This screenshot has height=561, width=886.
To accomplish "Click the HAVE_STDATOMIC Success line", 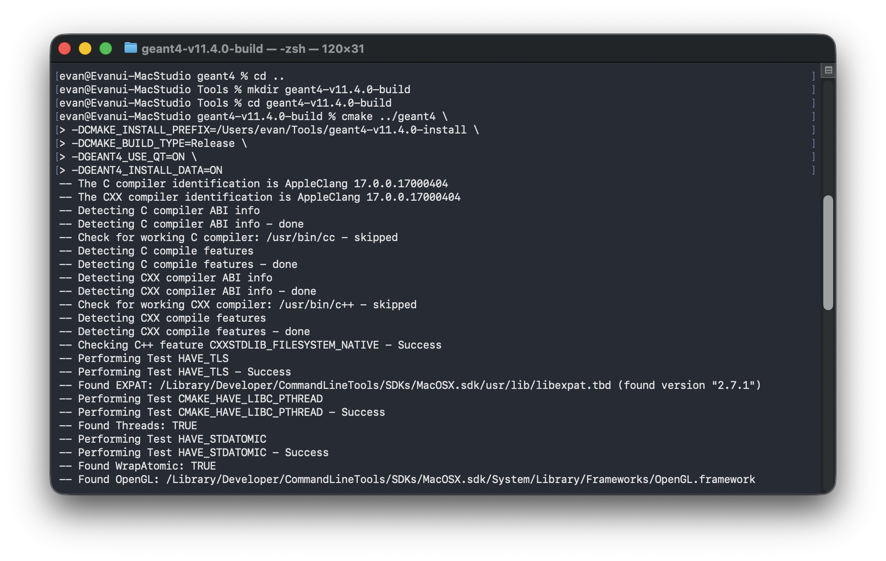I will point(193,453).
